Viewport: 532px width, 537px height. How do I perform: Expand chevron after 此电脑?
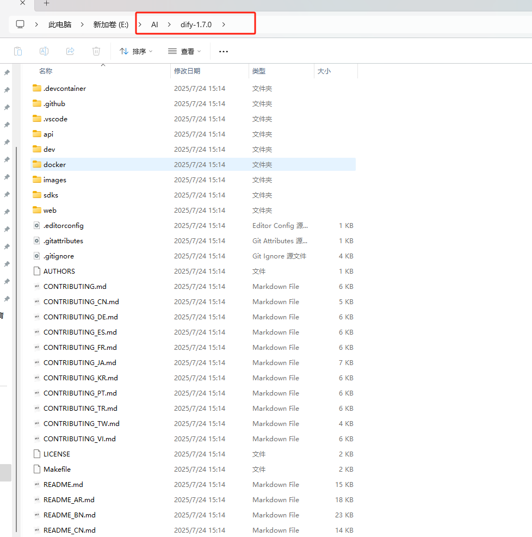82,24
